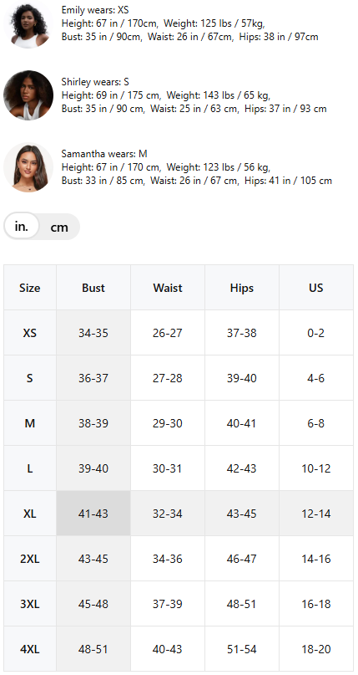Select the Bust column header
358x675 pixels.
click(93, 288)
